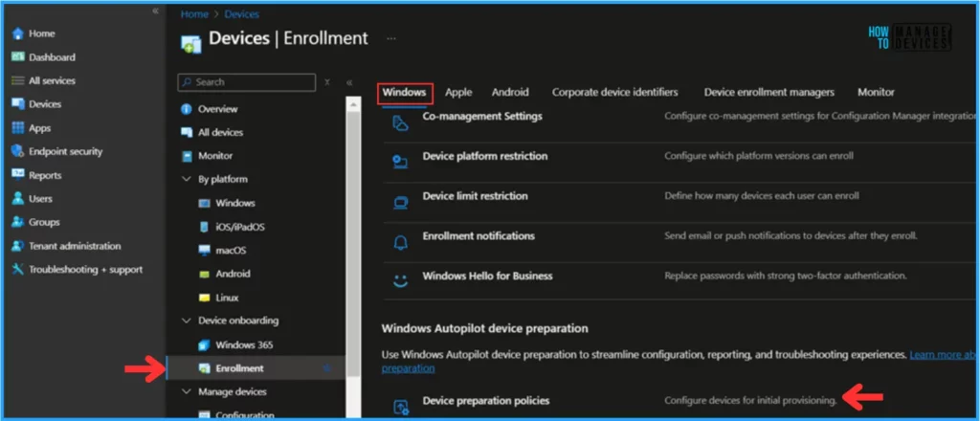The height and width of the screenshot is (421, 980).
Task: Open Enrollment notifications
Action: click(479, 236)
